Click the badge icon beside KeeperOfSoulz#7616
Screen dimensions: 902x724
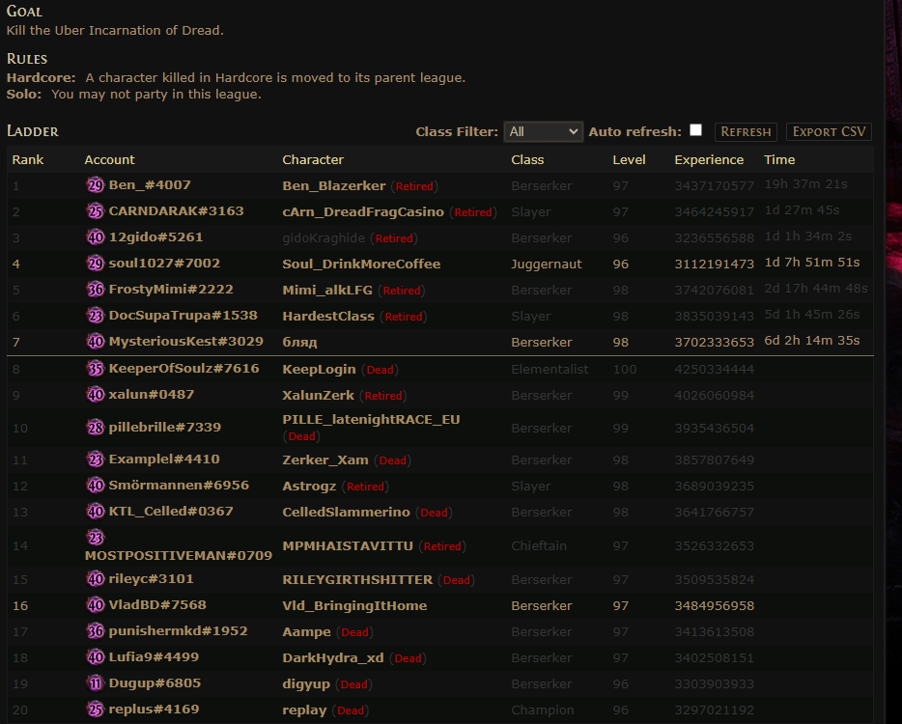(95, 368)
